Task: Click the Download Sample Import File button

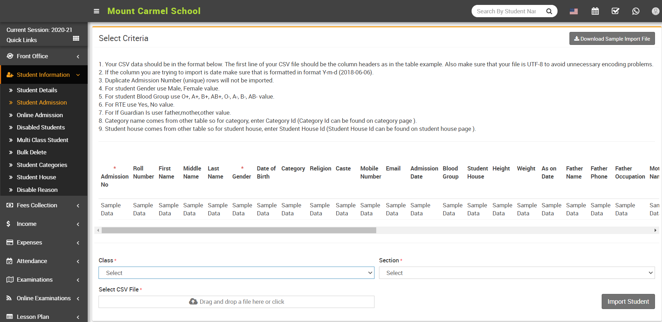Action: 612,38
